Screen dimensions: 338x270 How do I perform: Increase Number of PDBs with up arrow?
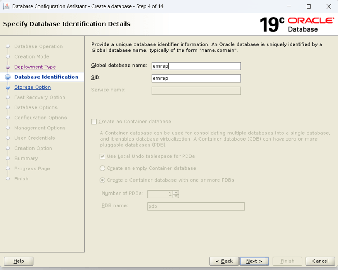click(x=176, y=192)
